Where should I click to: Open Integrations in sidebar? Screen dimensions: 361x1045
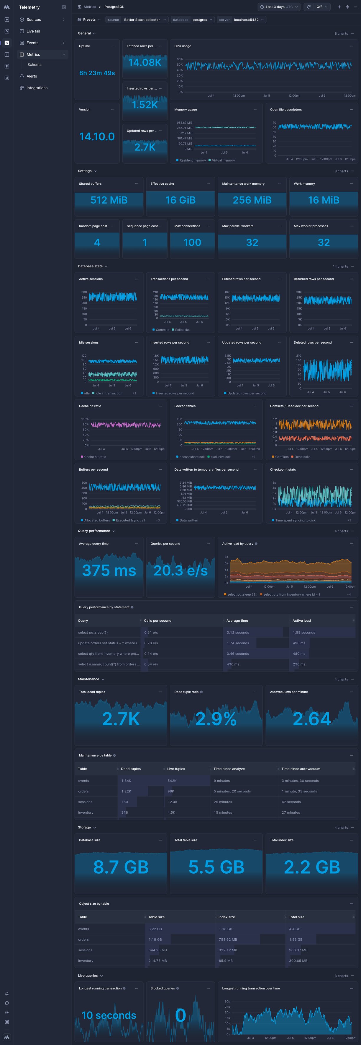point(42,88)
